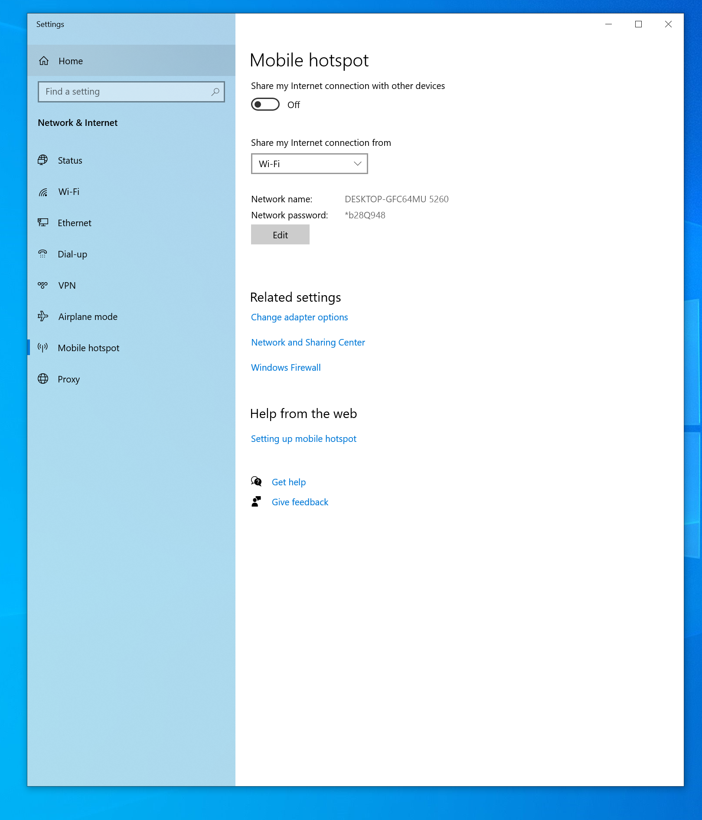The width and height of the screenshot is (702, 820).
Task: Click the Give feedback person icon
Action: [x=256, y=502]
